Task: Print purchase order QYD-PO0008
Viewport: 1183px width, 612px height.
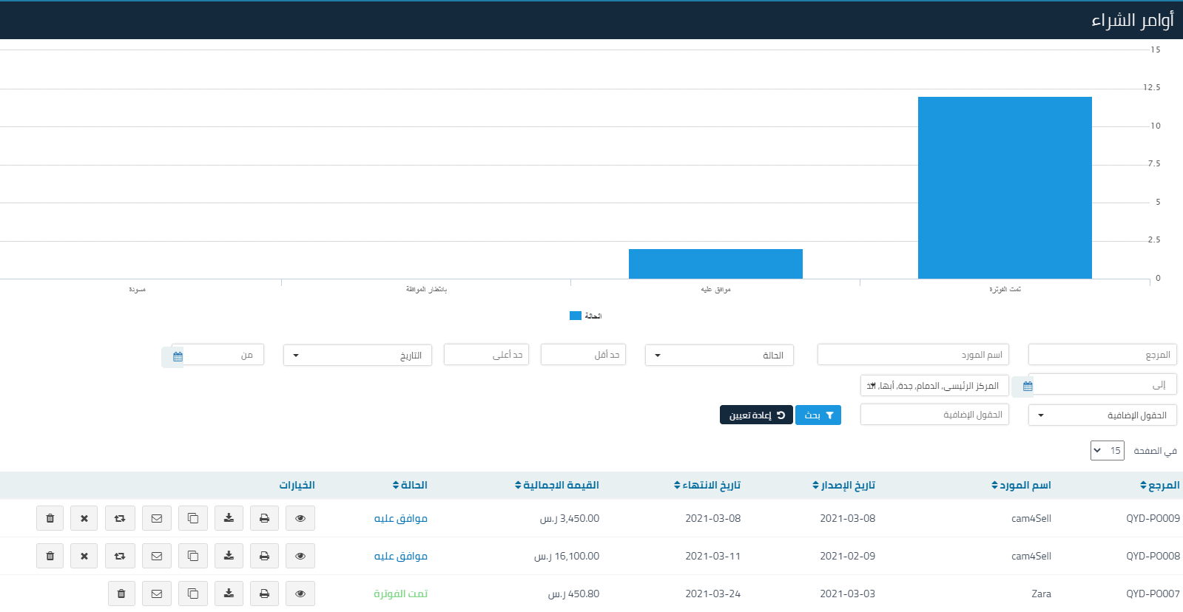Action: pyautogui.click(x=264, y=556)
